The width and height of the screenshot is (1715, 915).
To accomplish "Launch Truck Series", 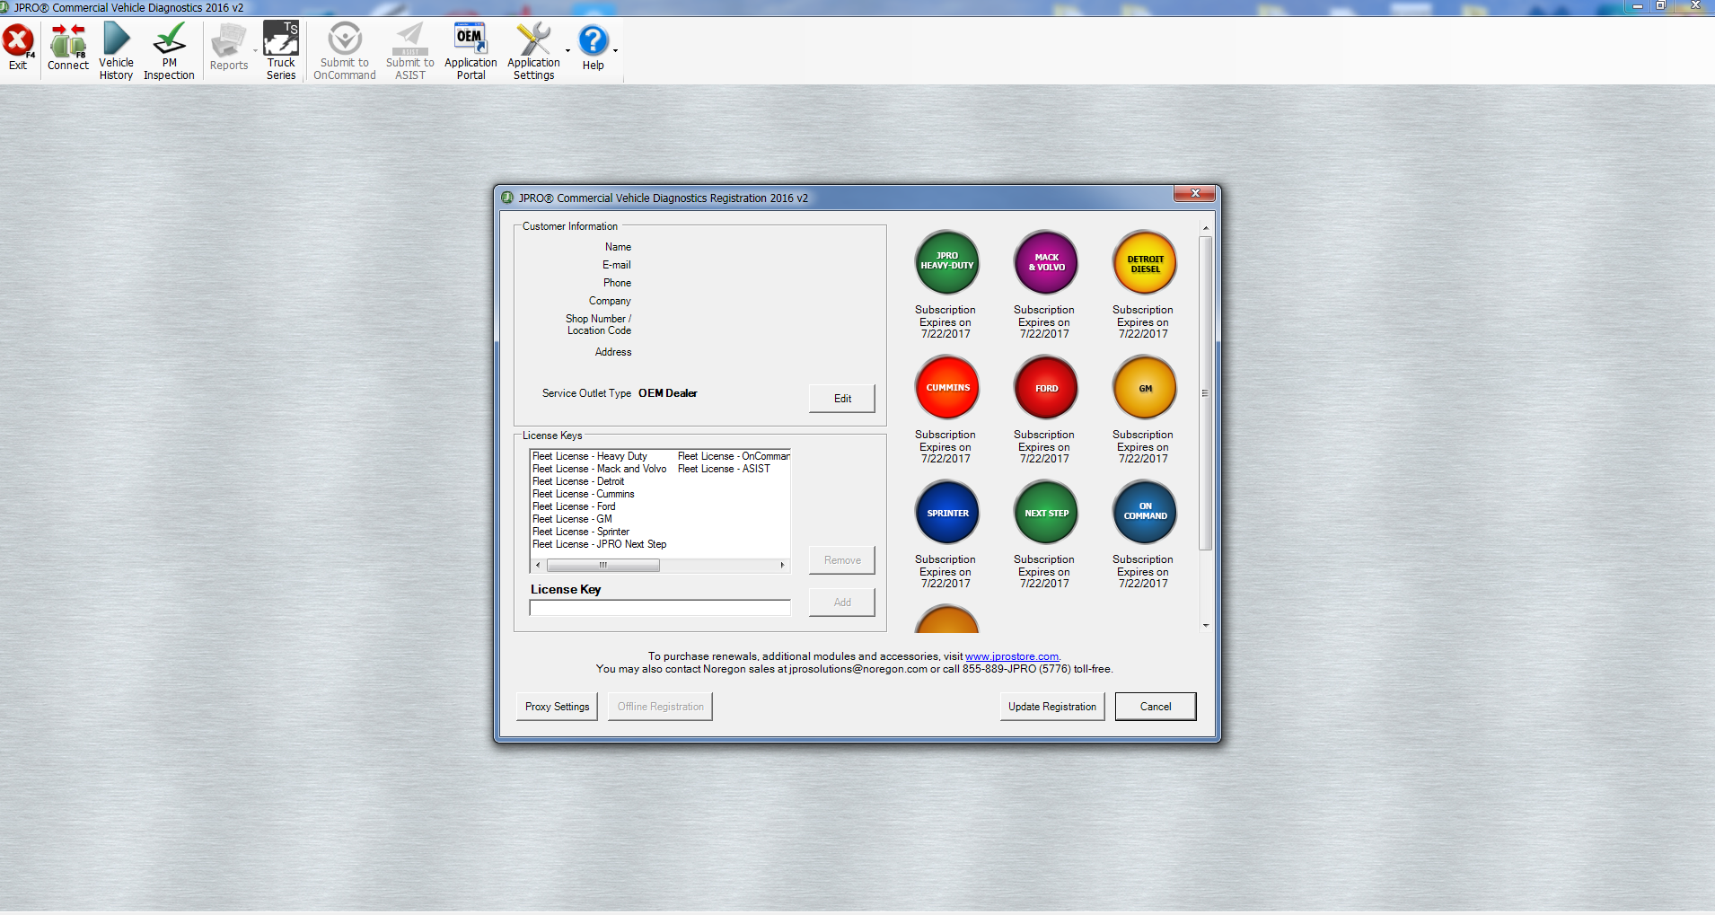I will point(281,51).
